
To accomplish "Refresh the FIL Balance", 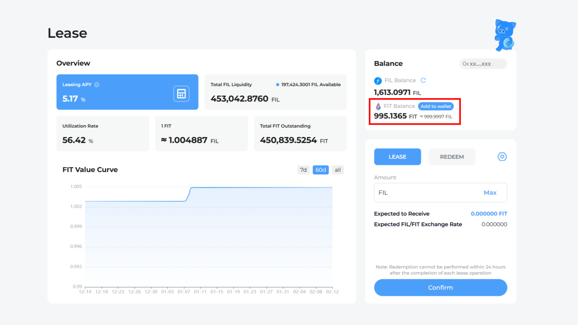I will (423, 80).
